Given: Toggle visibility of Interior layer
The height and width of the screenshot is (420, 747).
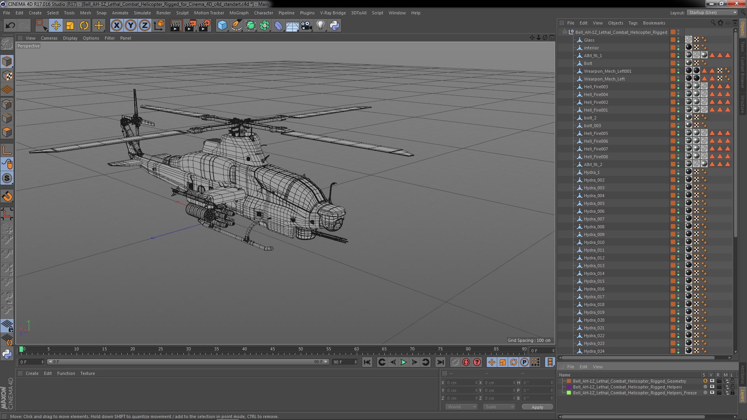Looking at the screenshot, I should (678, 47).
